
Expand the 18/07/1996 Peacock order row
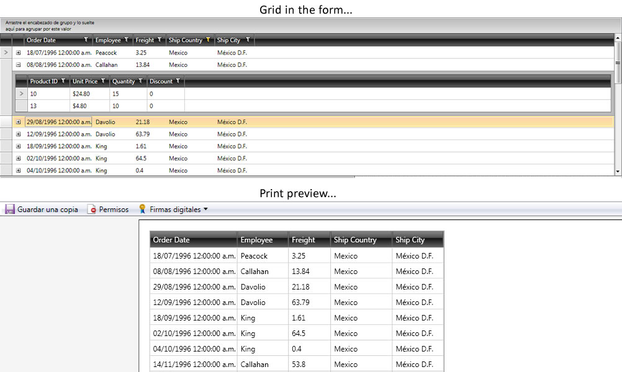[18, 53]
